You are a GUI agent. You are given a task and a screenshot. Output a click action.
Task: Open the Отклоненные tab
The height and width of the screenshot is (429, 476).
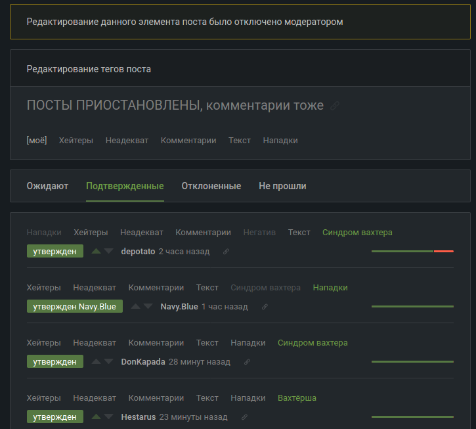point(211,186)
